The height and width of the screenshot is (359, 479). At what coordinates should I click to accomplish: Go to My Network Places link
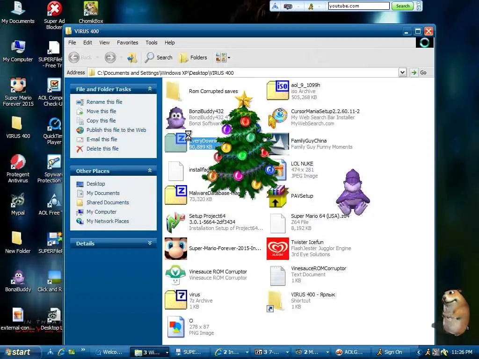108,221
